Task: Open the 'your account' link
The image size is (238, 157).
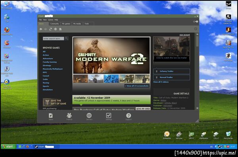Action: coord(184,35)
